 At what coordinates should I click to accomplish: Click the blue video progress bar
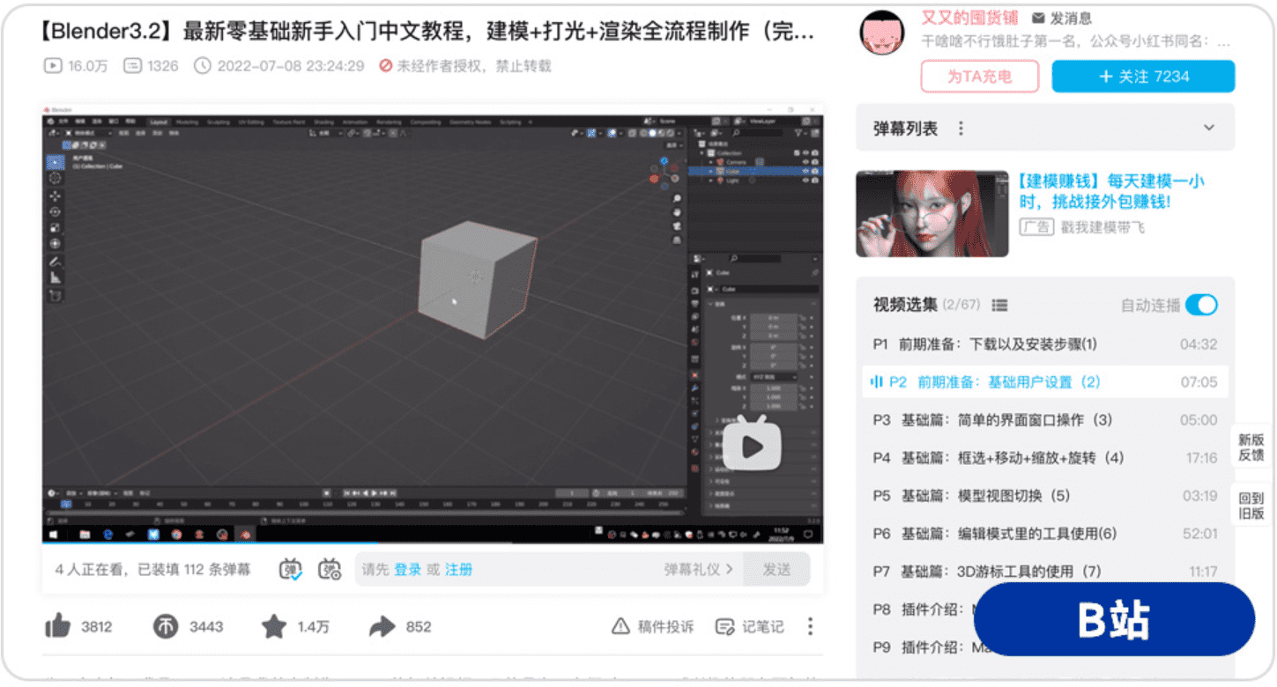pyautogui.click(x=210, y=543)
